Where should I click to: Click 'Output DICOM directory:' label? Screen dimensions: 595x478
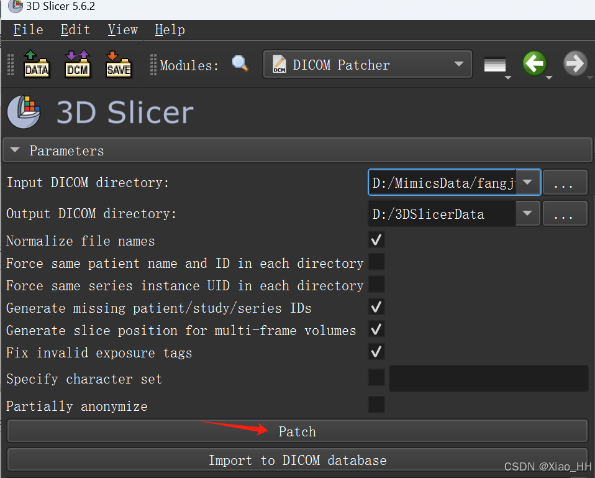coord(91,214)
